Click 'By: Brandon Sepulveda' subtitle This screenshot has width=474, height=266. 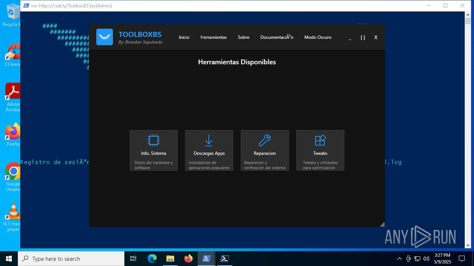pos(140,42)
